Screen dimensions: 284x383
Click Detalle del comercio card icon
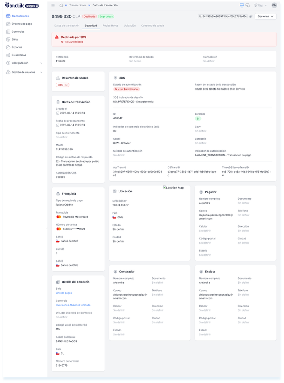coord(58,282)
